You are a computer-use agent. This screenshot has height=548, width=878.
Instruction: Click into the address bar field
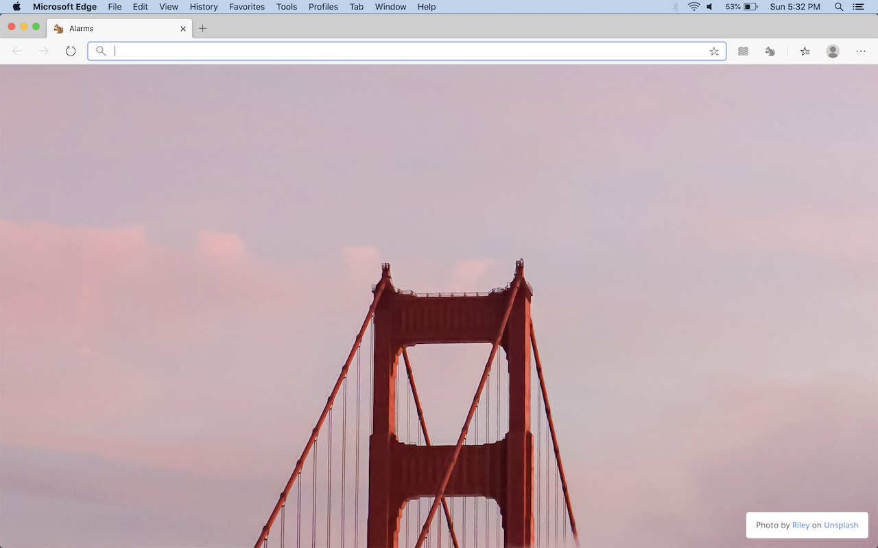[407, 51]
